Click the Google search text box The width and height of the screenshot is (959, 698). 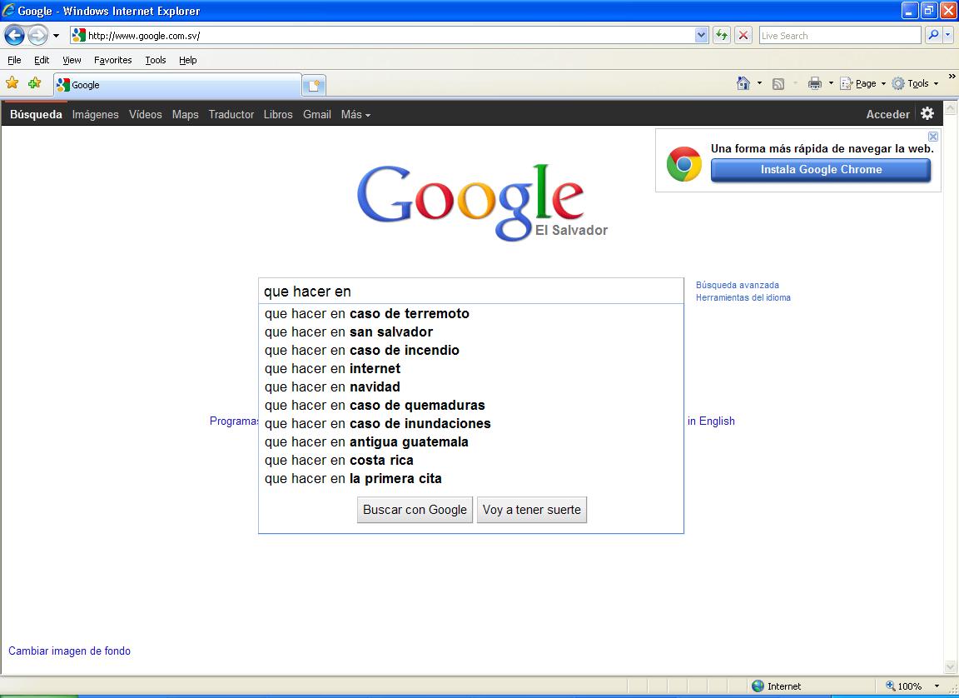pos(471,292)
